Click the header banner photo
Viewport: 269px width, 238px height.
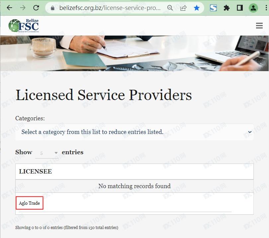pos(134,53)
